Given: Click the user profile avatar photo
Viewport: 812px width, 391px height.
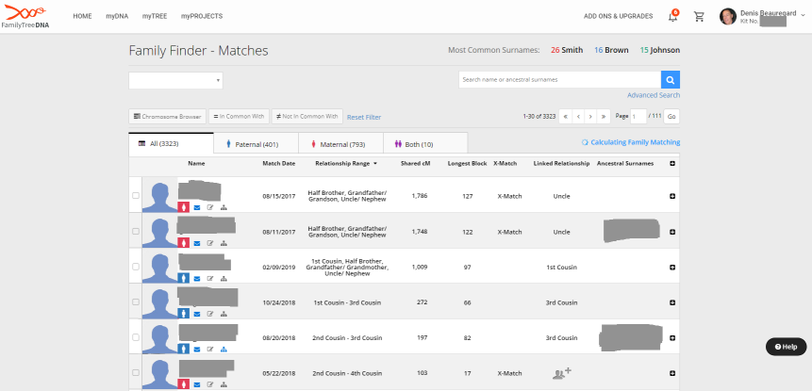Looking at the screenshot, I should click(x=727, y=17).
